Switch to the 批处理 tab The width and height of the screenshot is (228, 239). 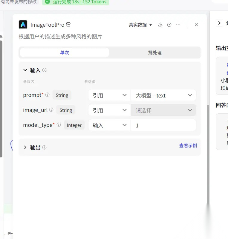click(x=155, y=52)
